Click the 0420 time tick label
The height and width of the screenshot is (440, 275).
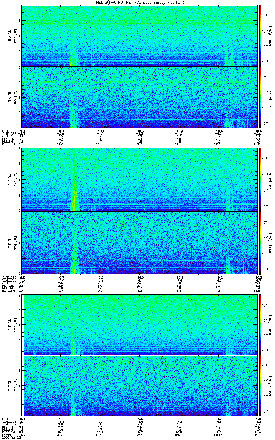pyautogui.click(x=60, y=435)
